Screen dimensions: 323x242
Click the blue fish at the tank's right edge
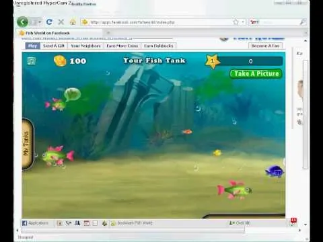click(x=275, y=171)
